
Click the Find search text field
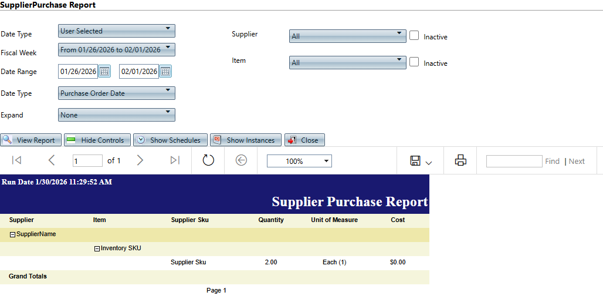point(514,161)
